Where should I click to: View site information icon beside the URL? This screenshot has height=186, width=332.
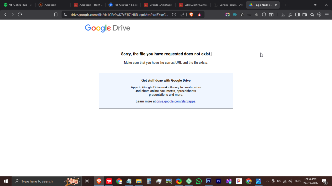tap(65, 15)
